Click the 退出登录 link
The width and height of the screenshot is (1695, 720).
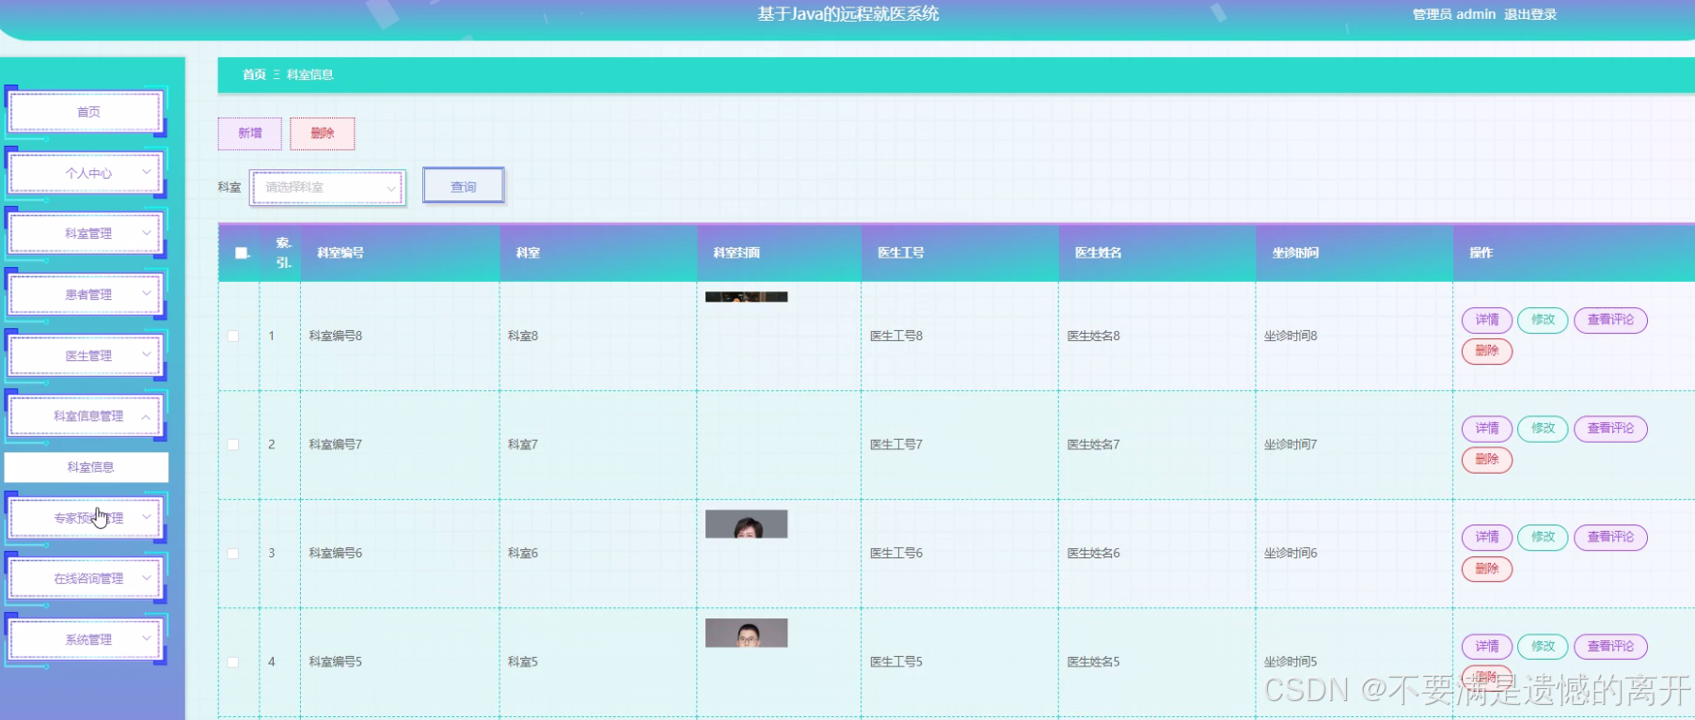1529,14
